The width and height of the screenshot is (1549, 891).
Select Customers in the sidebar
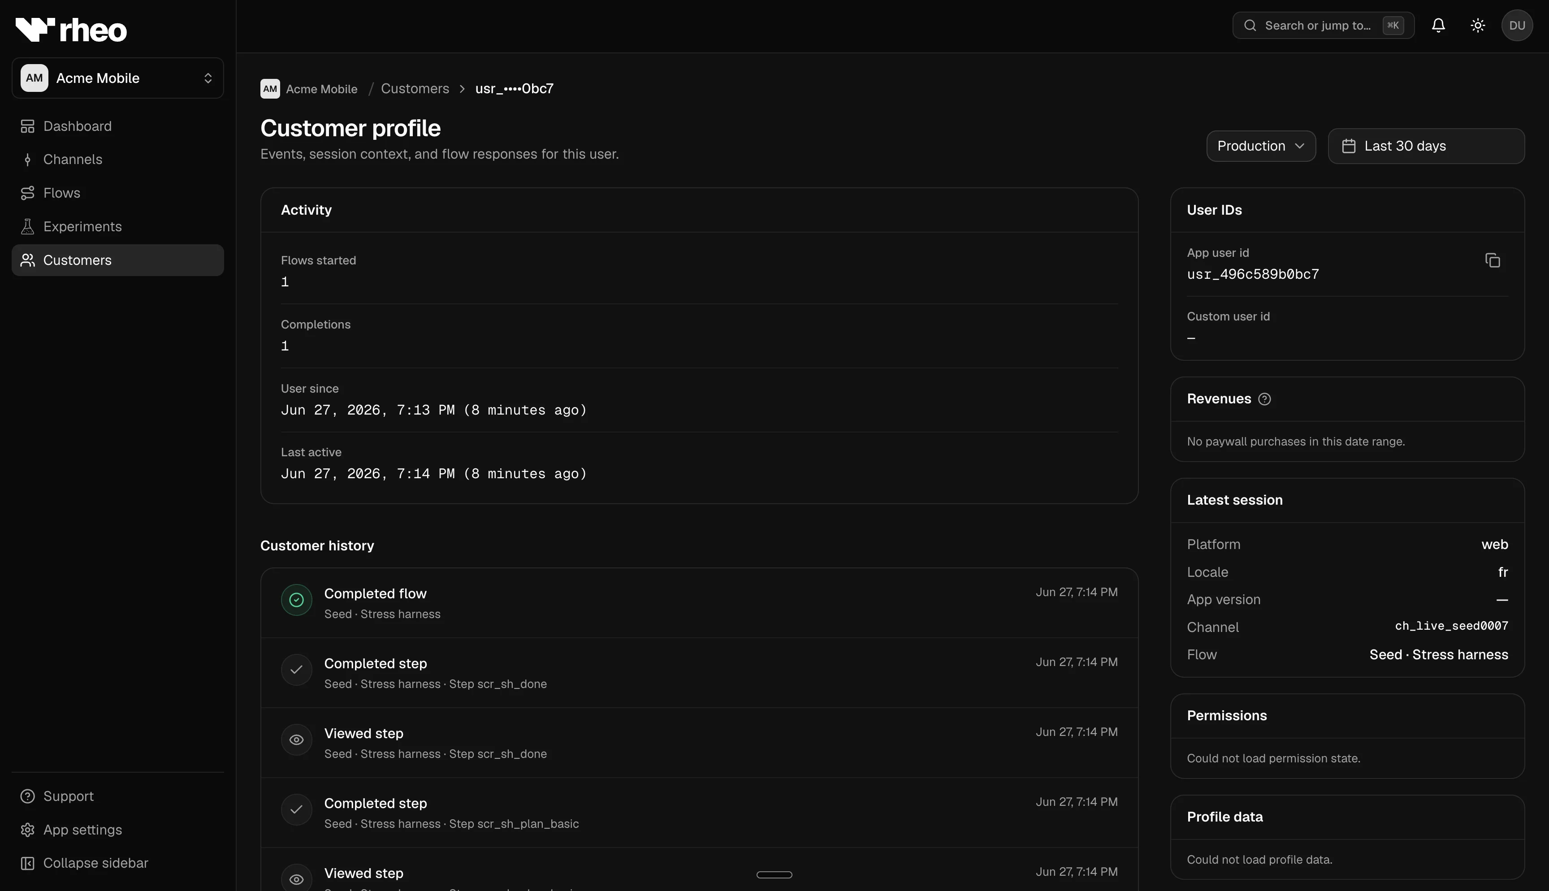pos(117,260)
